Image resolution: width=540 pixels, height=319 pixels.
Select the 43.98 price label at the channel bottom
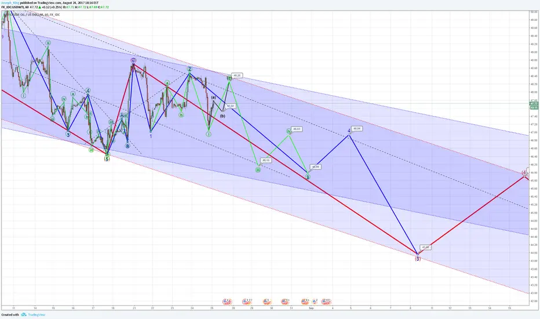(426, 247)
